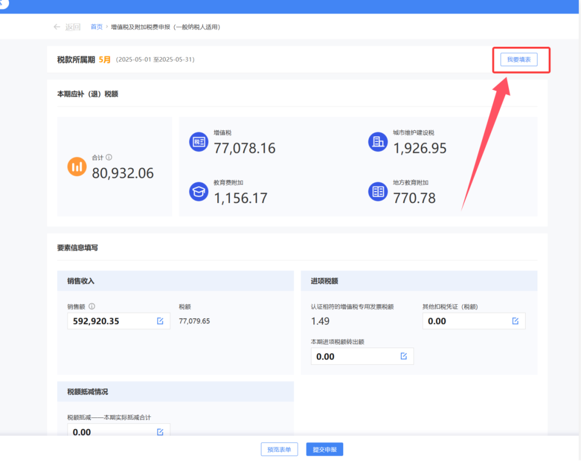
Task: Click the 提交申报 submit button
Action: point(324,449)
